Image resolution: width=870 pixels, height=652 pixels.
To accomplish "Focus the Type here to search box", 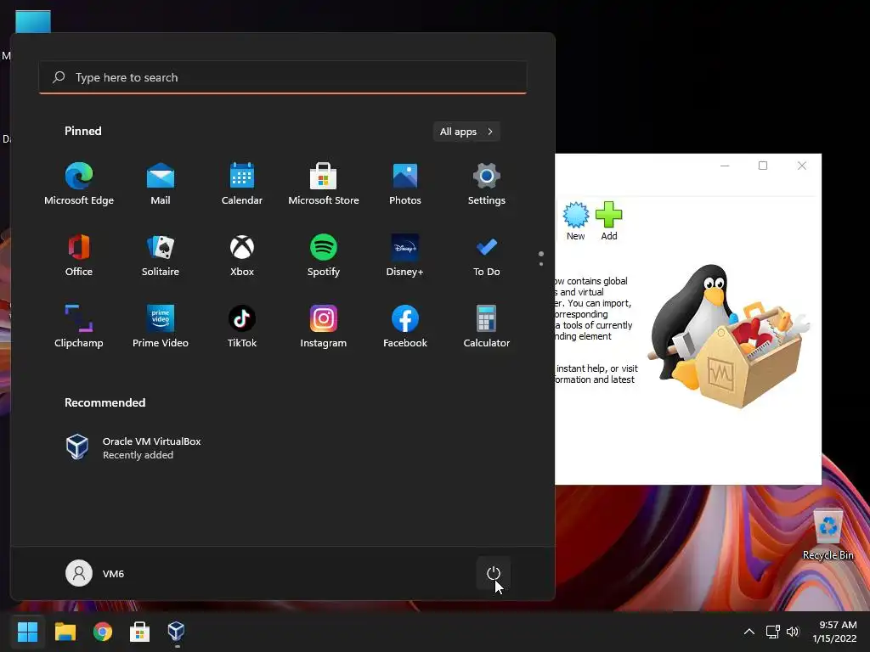I will [x=283, y=77].
